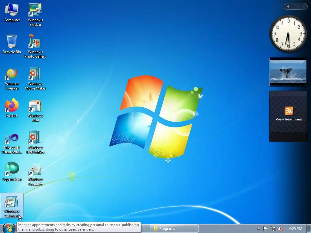The image size is (311, 233).
Task: Select the Winaero Tweaker shortcut
Action: 12,79
